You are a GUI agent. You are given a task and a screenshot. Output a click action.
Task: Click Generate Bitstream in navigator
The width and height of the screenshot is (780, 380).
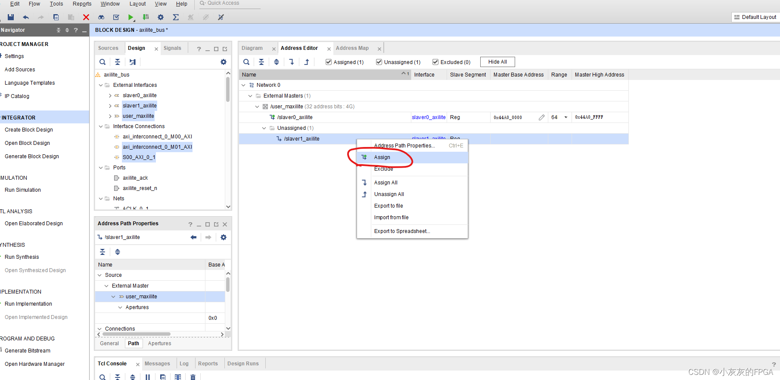(x=28, y=351)
